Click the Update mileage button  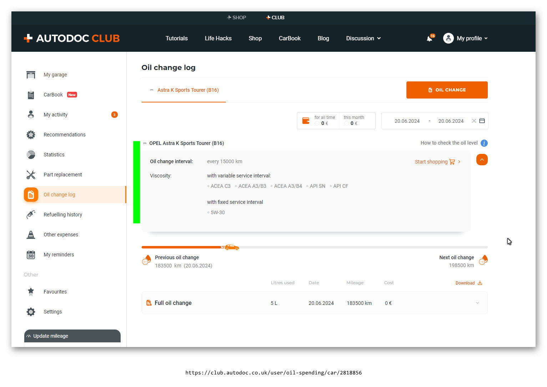click(72, 336)
